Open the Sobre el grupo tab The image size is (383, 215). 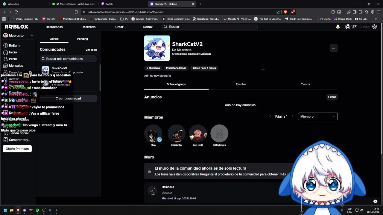[x=177, y=84]
